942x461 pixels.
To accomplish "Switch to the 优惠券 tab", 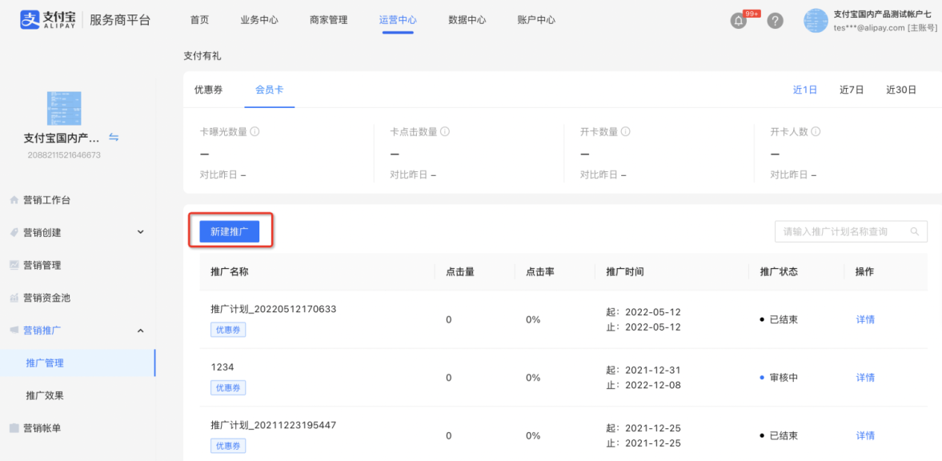I will click(208, 90).
